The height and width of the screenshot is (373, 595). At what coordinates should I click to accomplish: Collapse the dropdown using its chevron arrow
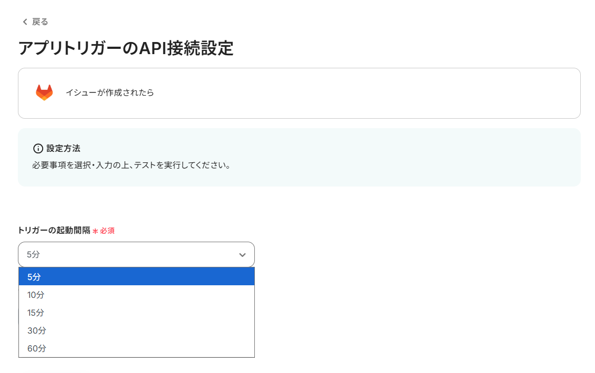[242, 255]
